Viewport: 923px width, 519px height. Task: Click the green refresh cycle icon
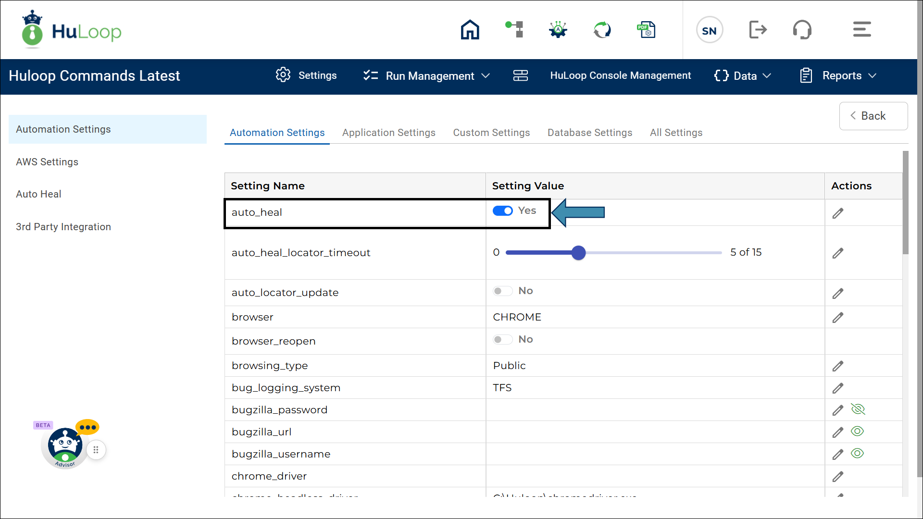click(602, 30)
